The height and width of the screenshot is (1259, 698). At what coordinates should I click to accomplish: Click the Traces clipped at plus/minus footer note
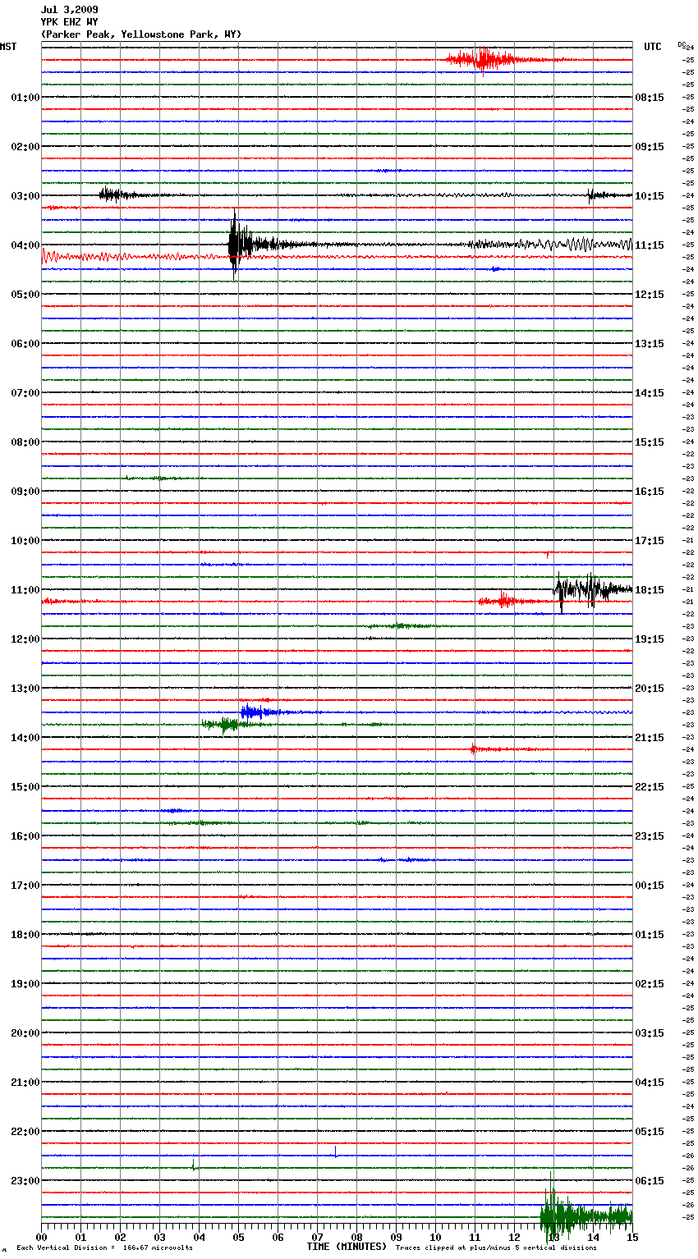(x=496, y=1248)
